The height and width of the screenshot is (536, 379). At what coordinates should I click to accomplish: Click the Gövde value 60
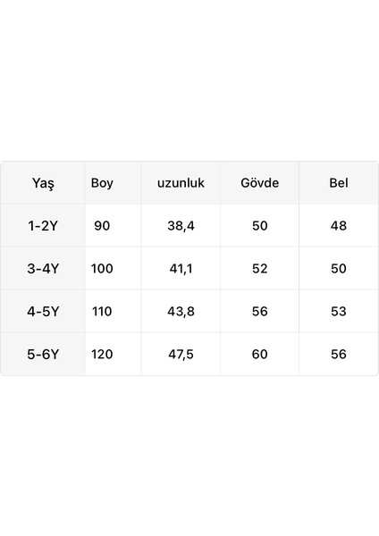pos(259,354)
